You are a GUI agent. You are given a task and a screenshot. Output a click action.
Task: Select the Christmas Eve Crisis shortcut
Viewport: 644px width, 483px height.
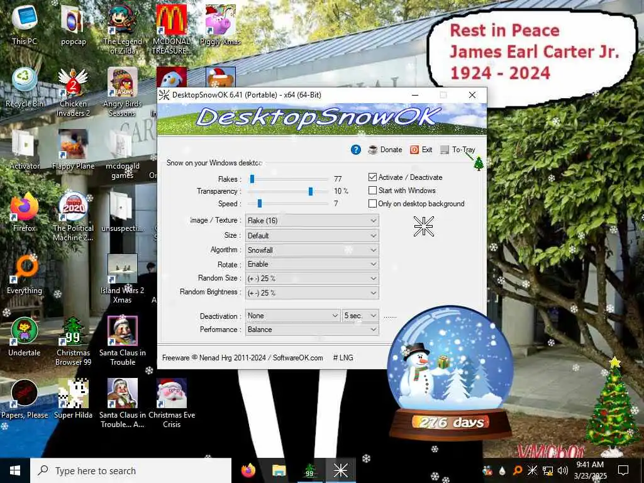coord(171,404)
